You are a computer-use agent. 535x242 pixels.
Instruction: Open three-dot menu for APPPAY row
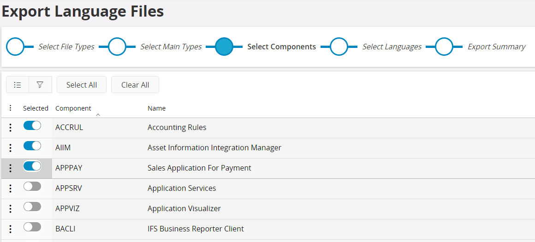pos(11,168)
